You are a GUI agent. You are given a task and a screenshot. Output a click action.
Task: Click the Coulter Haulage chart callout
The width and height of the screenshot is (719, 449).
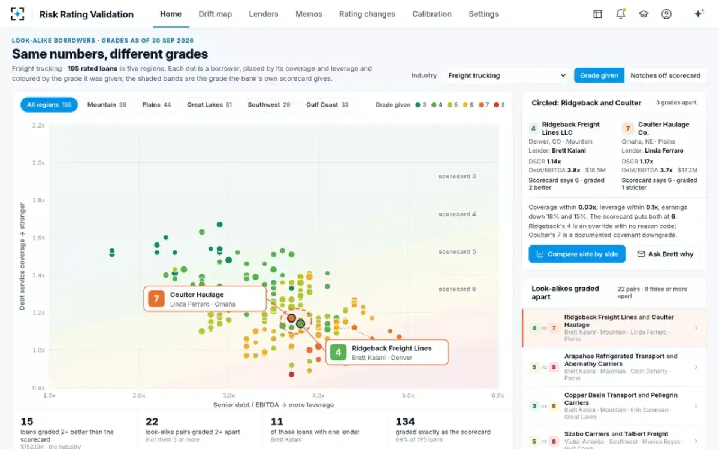click(205, 299)
